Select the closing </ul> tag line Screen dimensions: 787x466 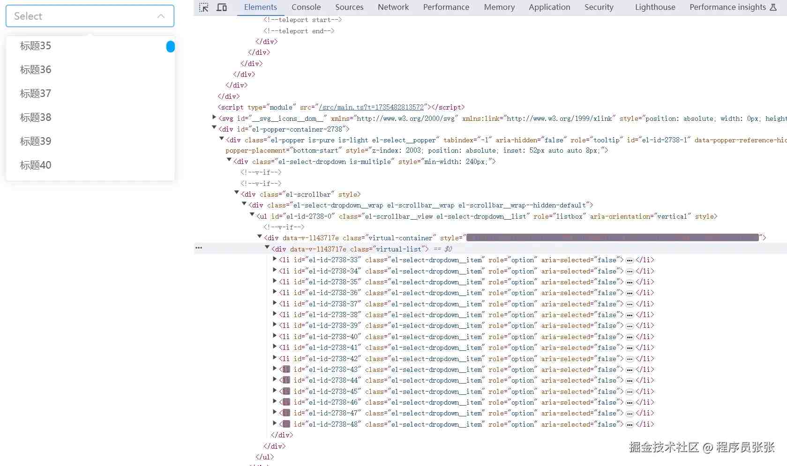tap(264, 457)
